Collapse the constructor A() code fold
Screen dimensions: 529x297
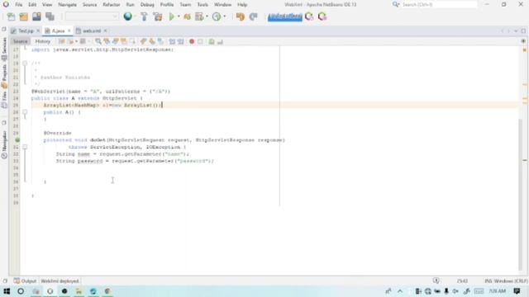[x=25, y=112]
